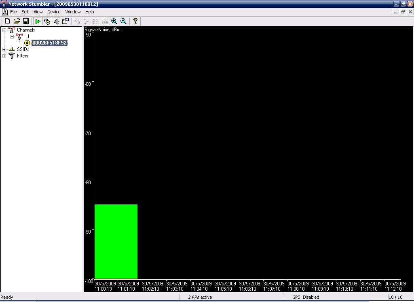Create a new document via toolbar
Image resolution: width=414 pixels, height=302 pixels.
(x=7, y=21)
